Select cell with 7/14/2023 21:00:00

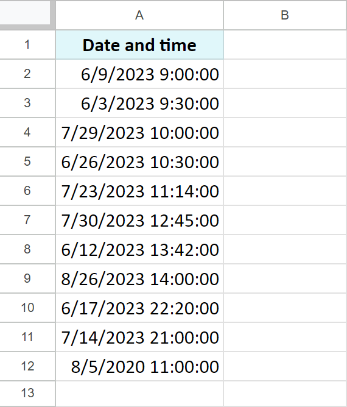coord(139,337)
